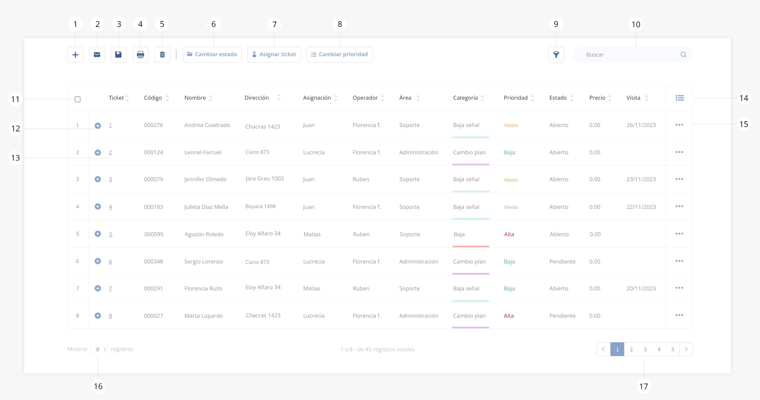
Task: Expand row details for Jennifer Olmedo
Action: tap(98, 179)
